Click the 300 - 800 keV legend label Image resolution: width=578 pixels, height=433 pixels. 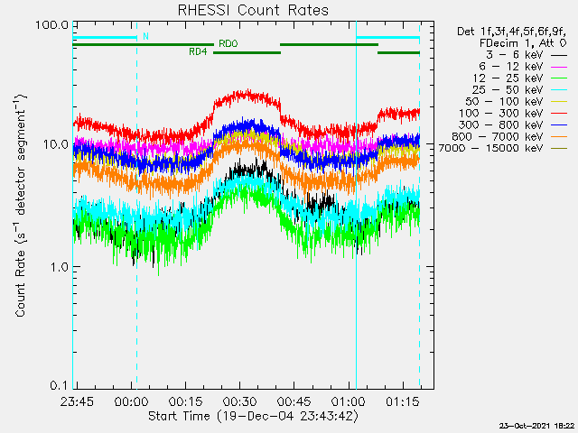[x=501, y=124]
